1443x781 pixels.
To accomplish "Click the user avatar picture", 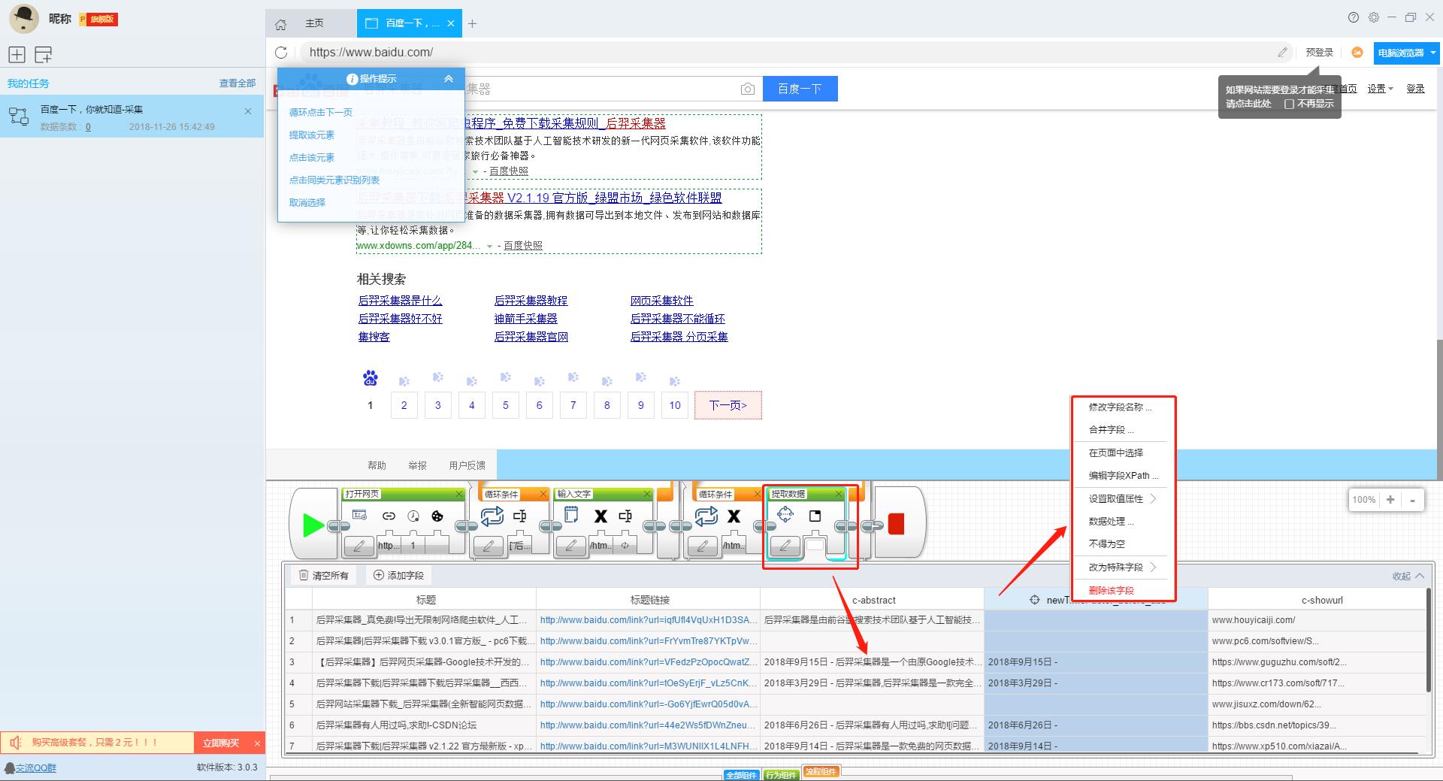I will (x=23, y=19).
